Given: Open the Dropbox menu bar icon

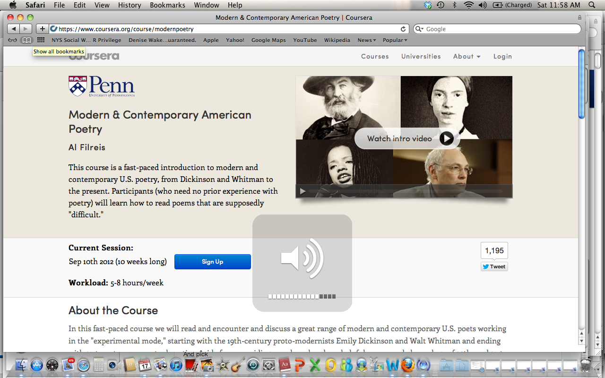Looking at the screenshot, I should click(428, 5).
